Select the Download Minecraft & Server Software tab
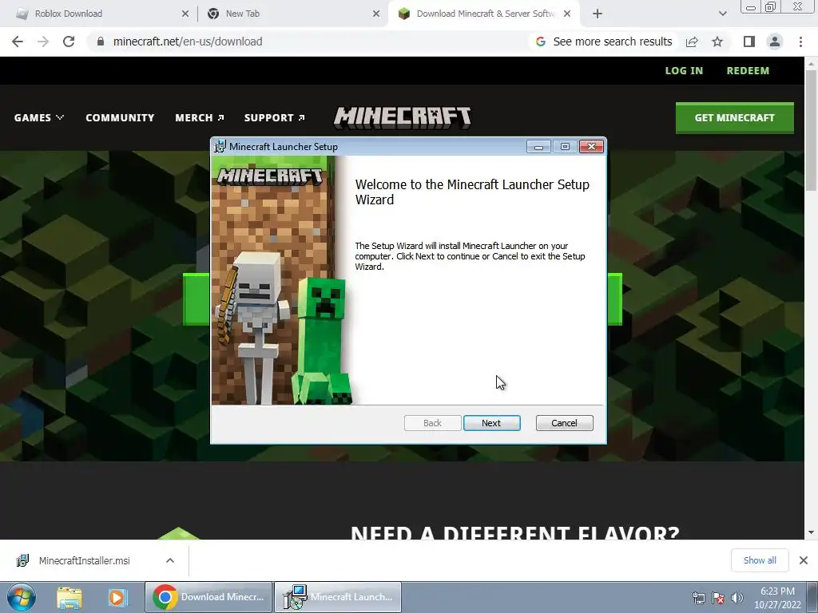 click(x=482, y=14)
